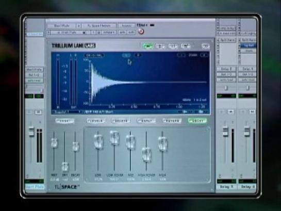Click the Wet level slider handle
Image resolution: width=281 pixels, height=211 pixels.
click(x=54, y=143)
